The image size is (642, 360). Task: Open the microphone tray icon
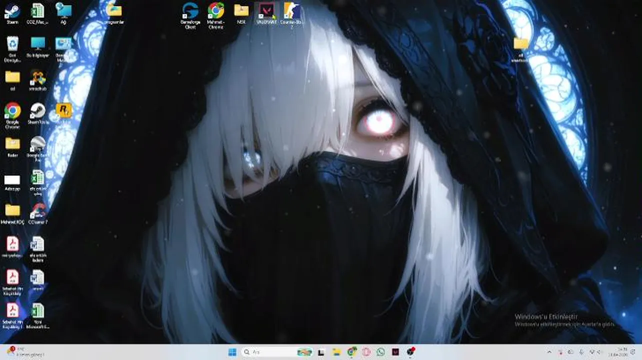[581, 352]
